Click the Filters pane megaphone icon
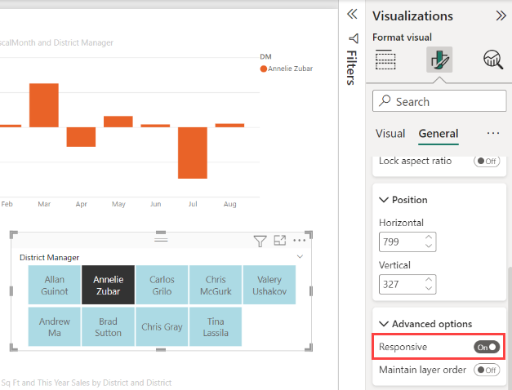Viewport: 512px width, 390px height. pyautogui.click(x=354, y=38)
